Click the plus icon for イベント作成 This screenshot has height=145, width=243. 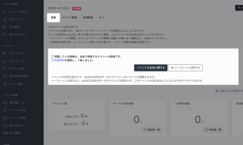point(5,110)
